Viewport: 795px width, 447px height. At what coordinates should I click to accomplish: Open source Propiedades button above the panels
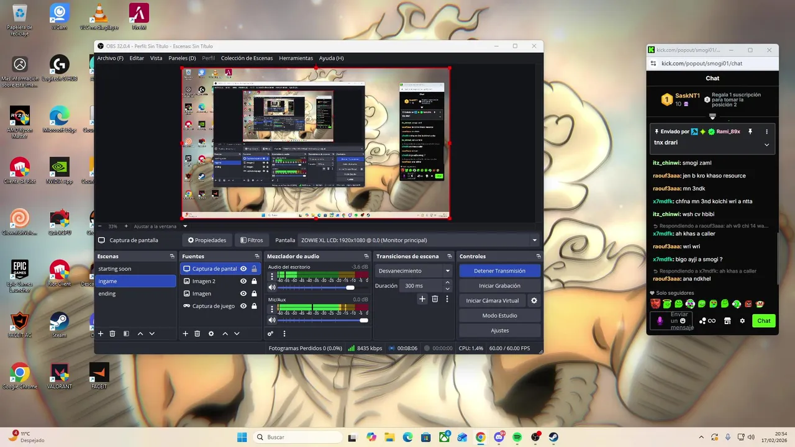tap(207, 240)
